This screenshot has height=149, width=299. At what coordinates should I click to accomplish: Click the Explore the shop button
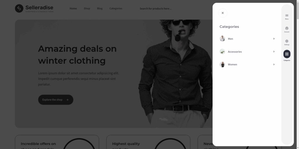(56, 100)
